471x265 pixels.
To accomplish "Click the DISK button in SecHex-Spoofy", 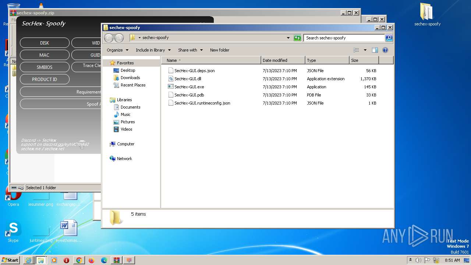I will [45, 43].
